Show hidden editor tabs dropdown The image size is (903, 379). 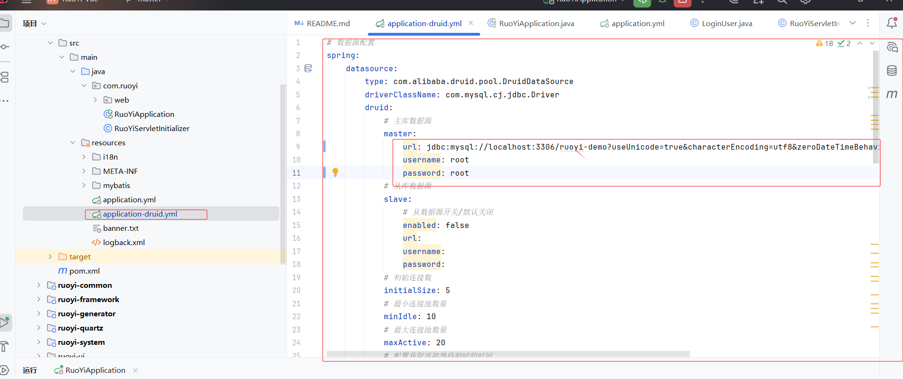point(853,23)
